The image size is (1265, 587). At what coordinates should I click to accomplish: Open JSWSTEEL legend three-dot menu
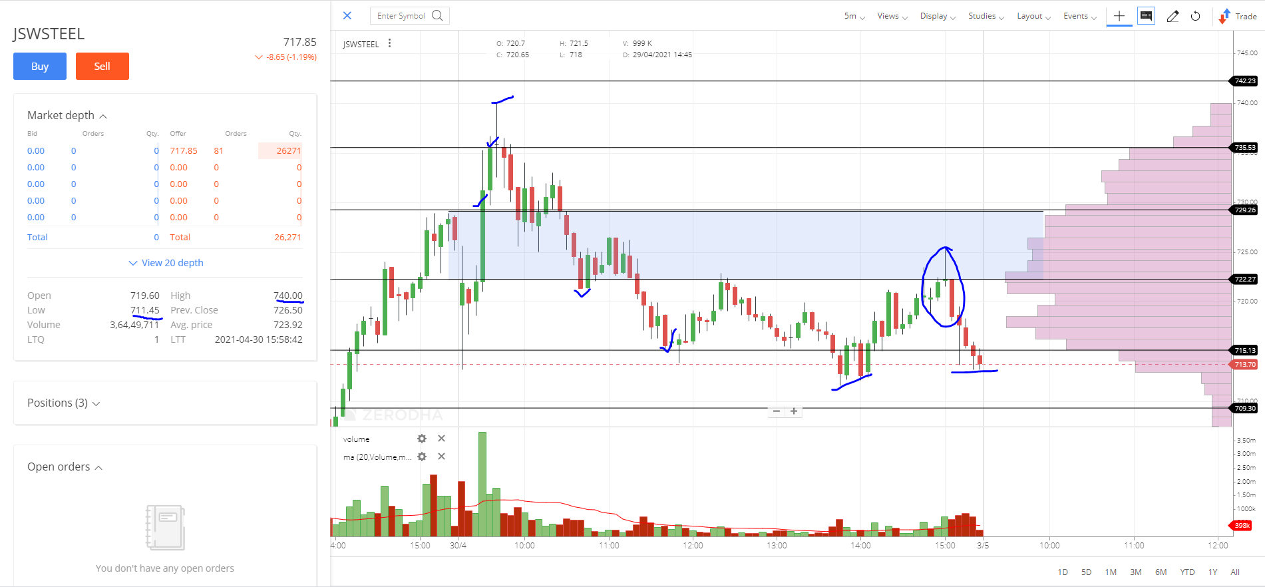coord(389,43)
